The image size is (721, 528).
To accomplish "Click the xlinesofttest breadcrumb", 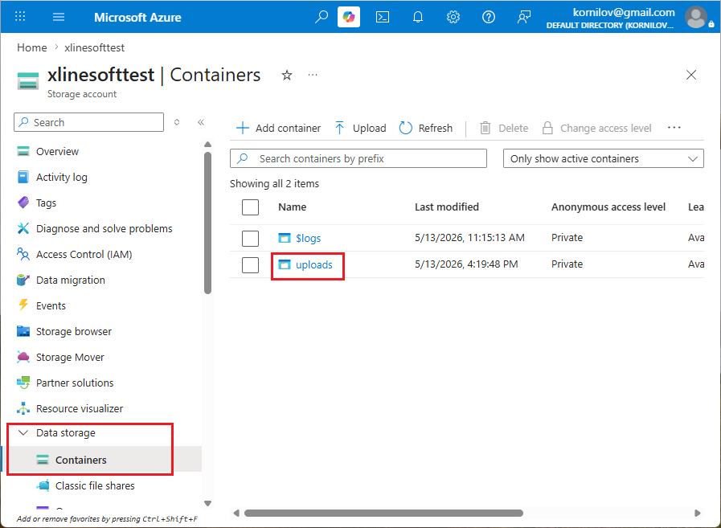I will point(94,47).
